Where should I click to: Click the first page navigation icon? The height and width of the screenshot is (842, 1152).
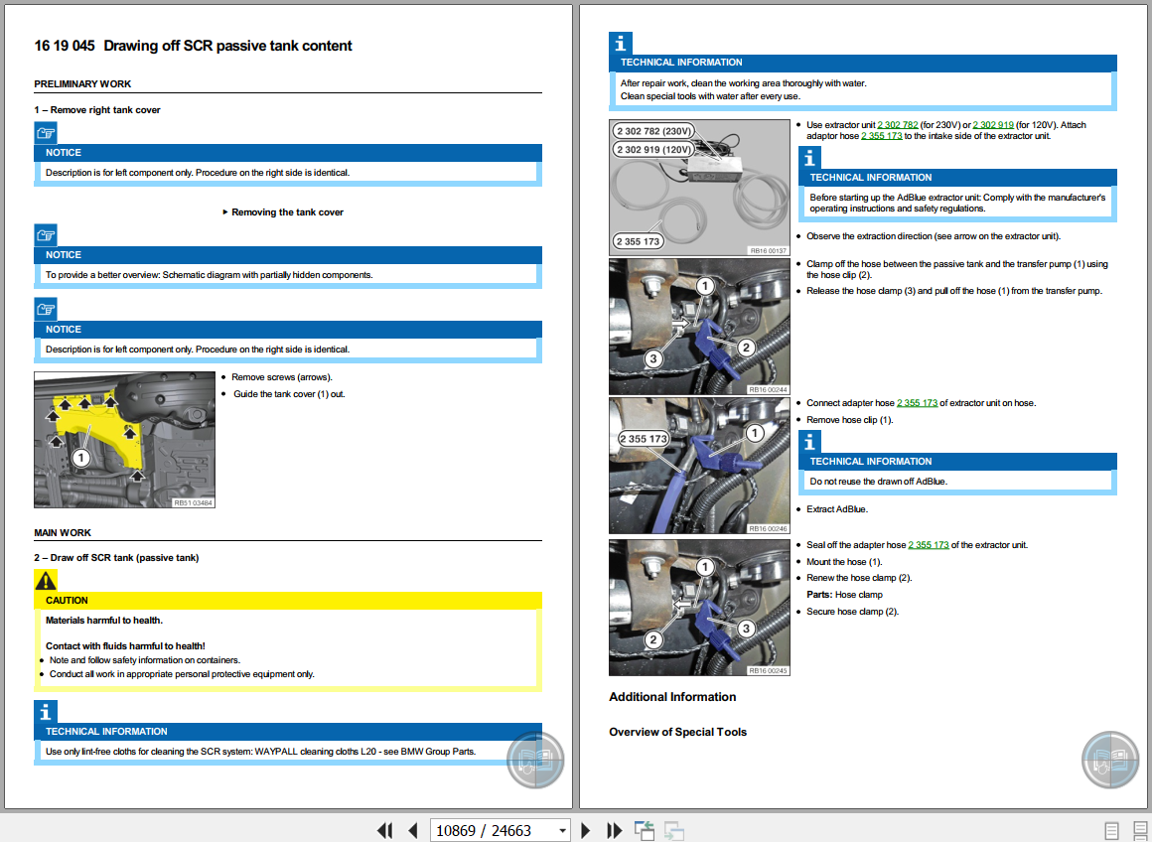click(385, 830)
